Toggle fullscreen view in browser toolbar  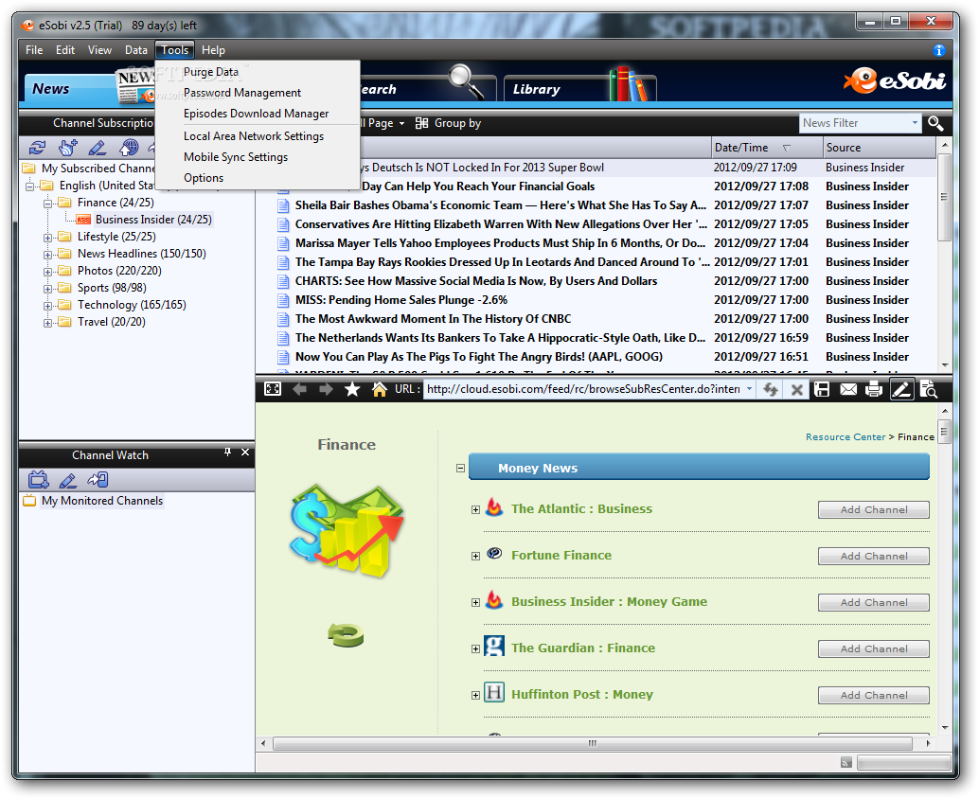point(273,389)
